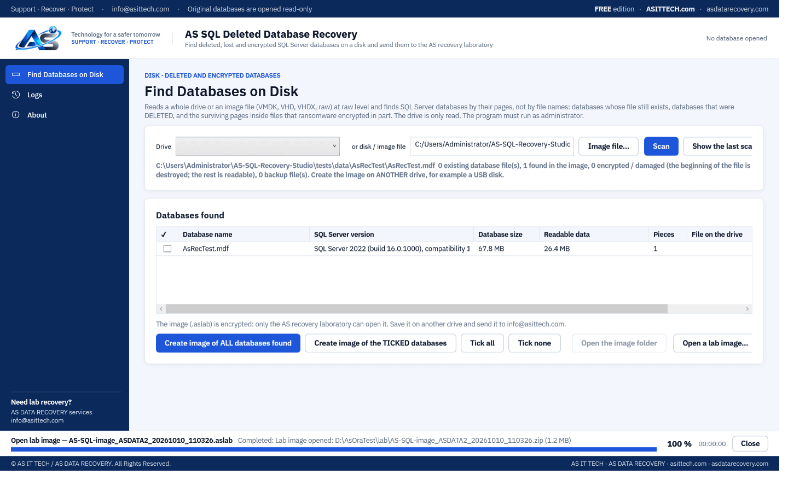Click Show the last scan button
Image resolution: width=788 pixels, height=492 pixels.
pyautogui.click(x=718, y=147)
